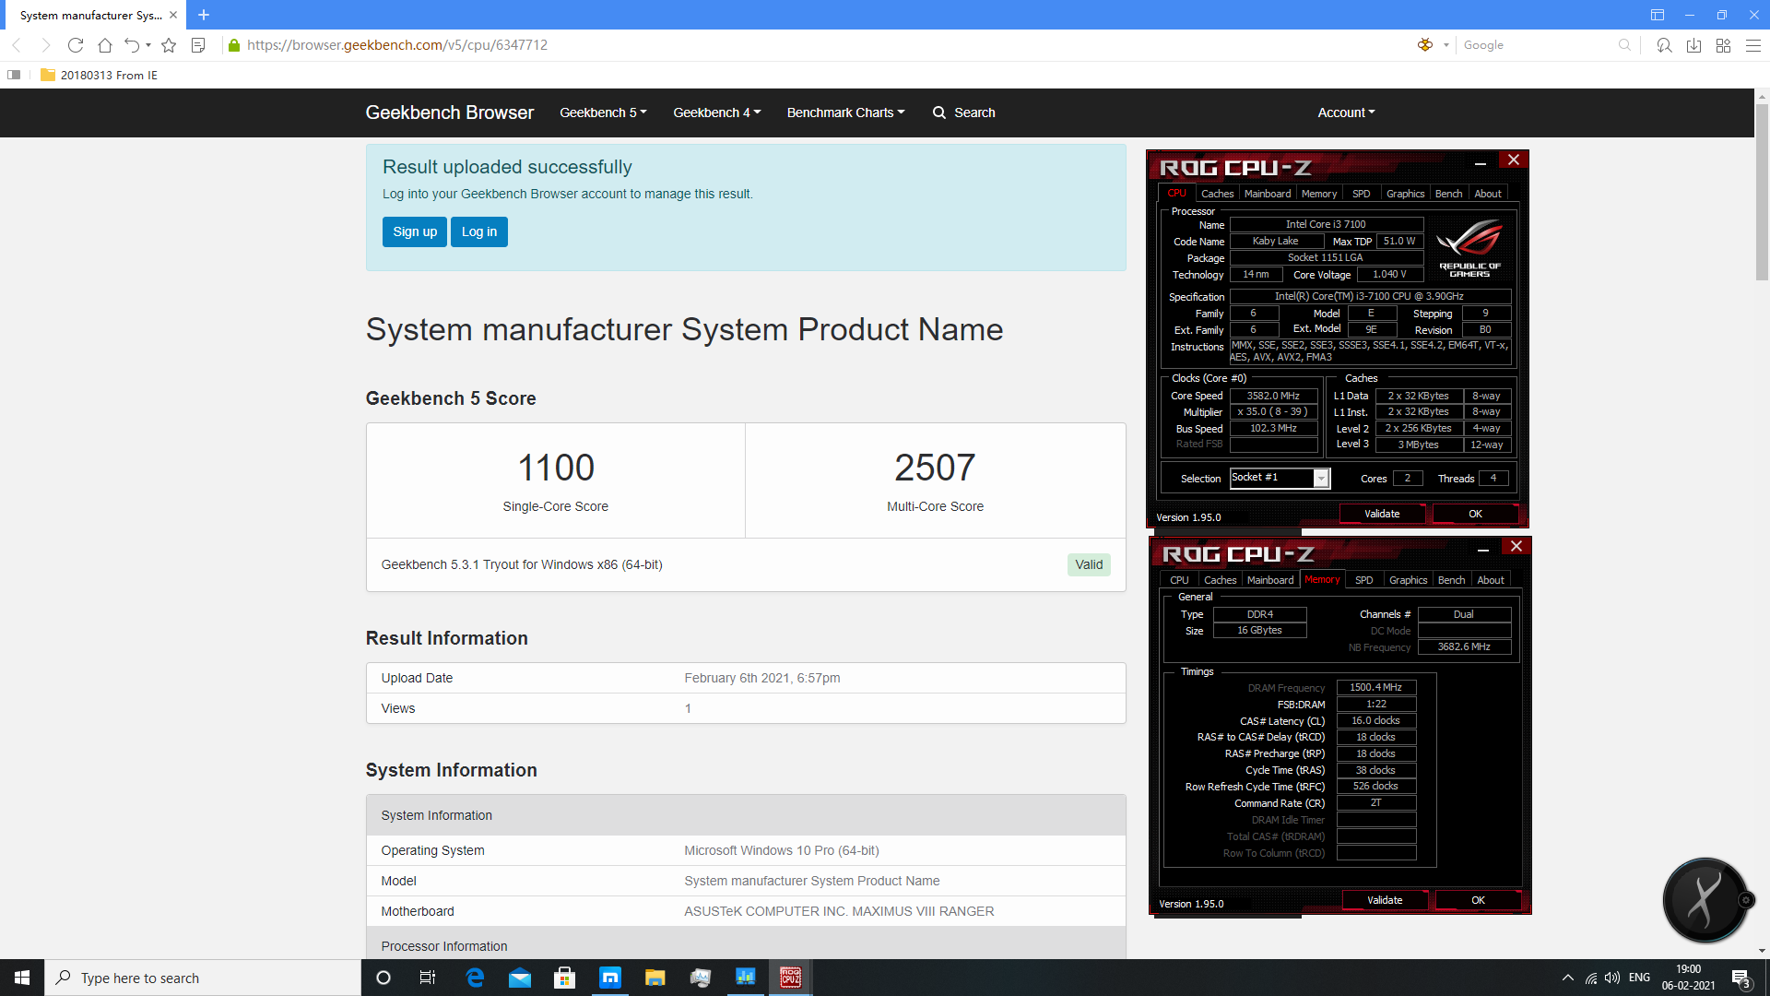
Task: Open Microsoft Store from taskbar
Action: pyautogui.click(x=564, y=978)
